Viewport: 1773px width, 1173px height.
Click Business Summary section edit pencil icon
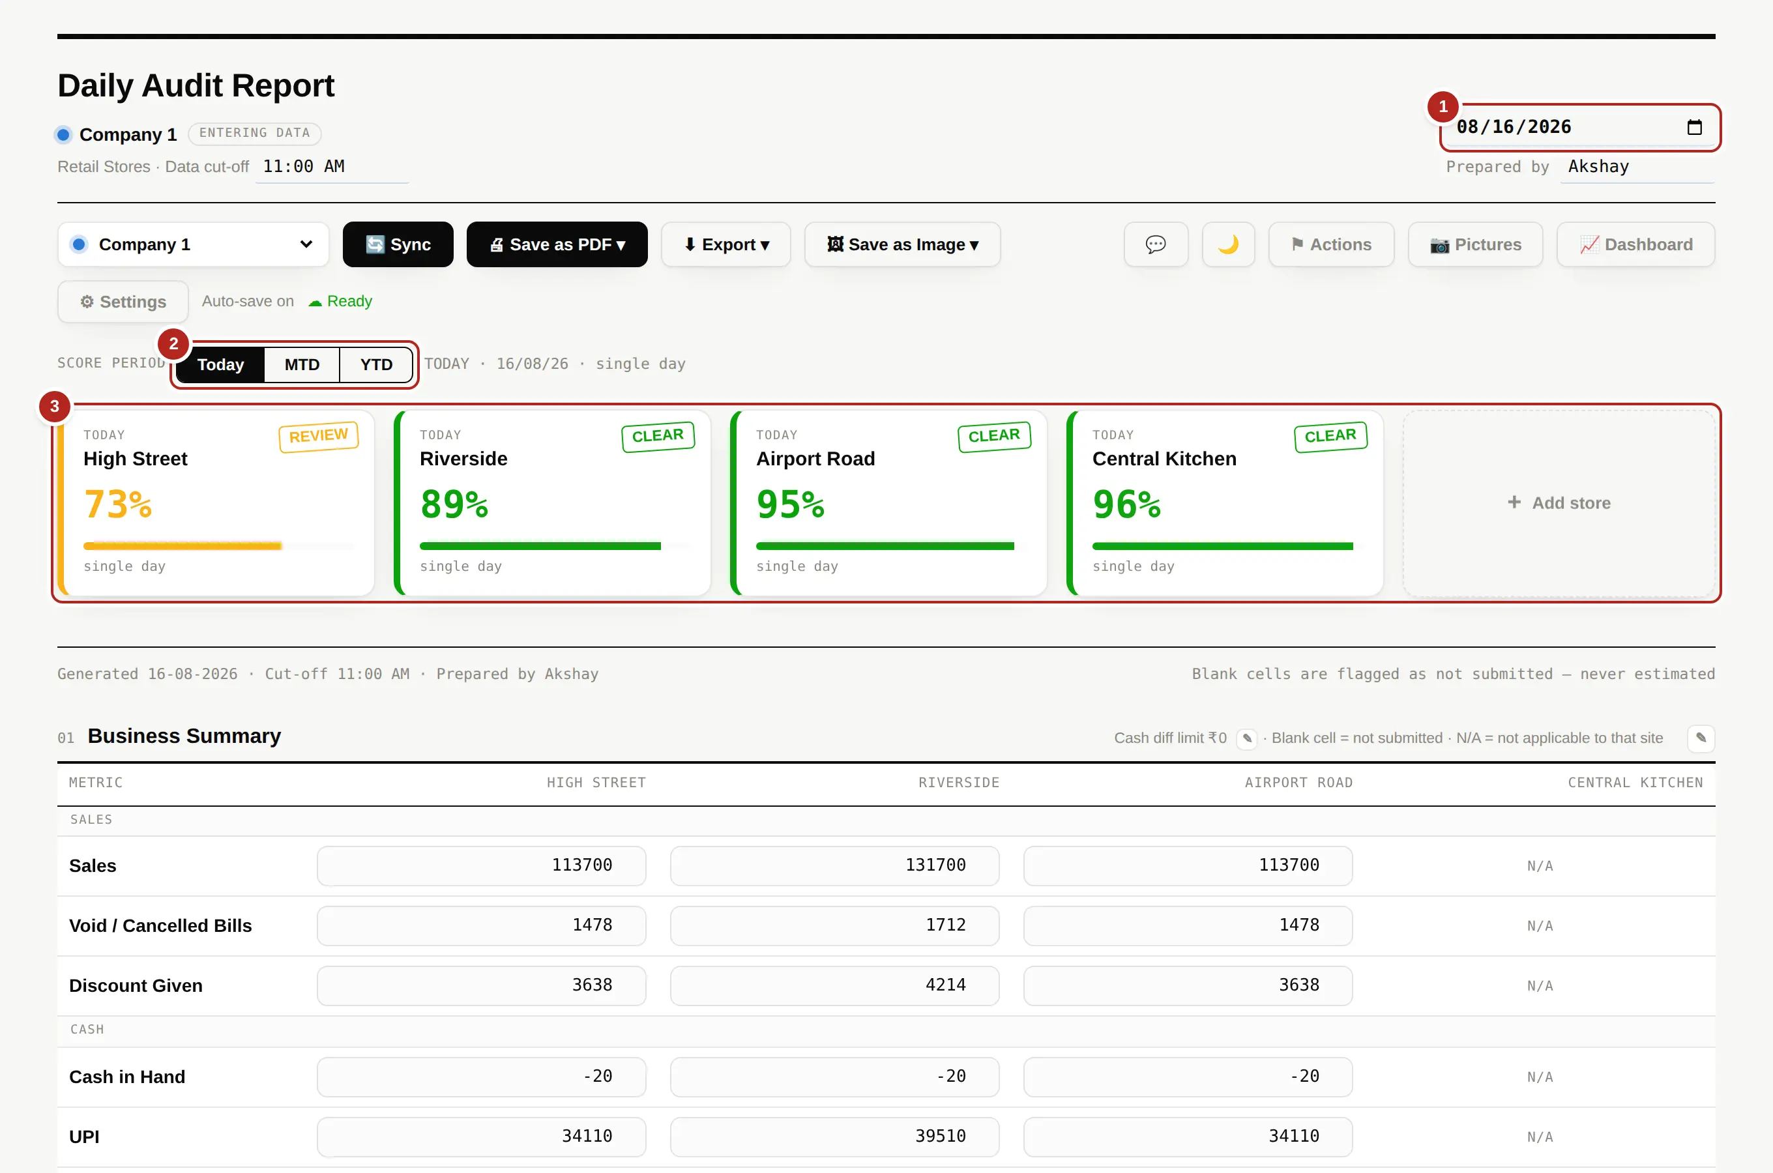tap(1701, 738)
